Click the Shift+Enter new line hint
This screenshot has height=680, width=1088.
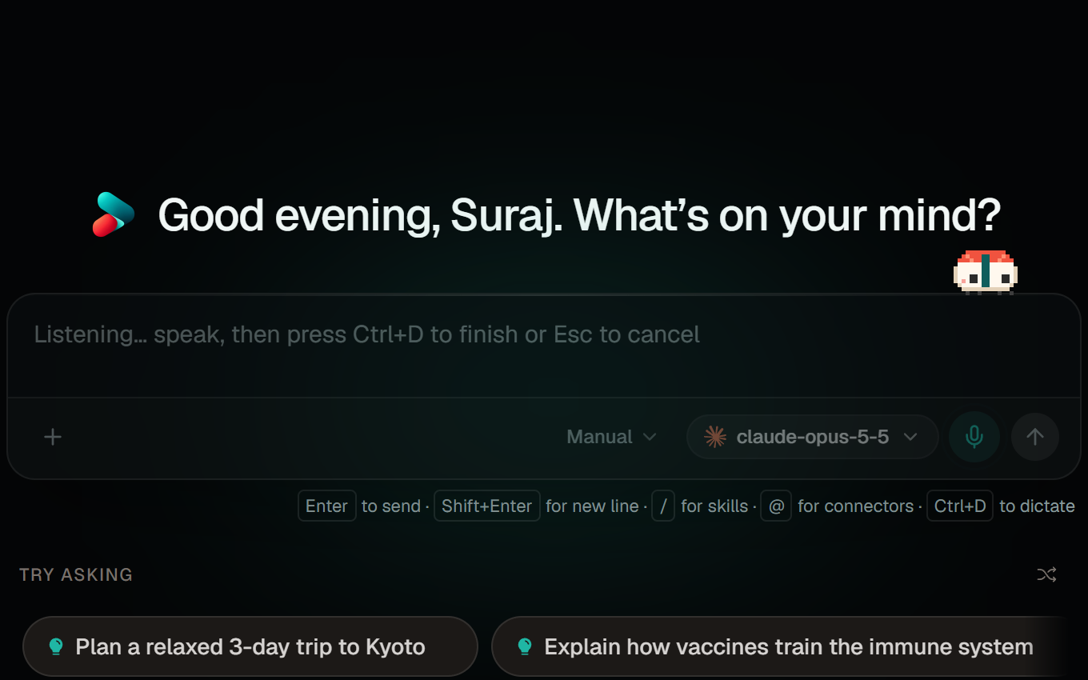(487, 506)
